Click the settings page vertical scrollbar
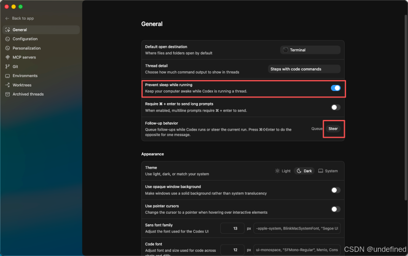This screenshot has width=408, height=256. pos(406,108)
